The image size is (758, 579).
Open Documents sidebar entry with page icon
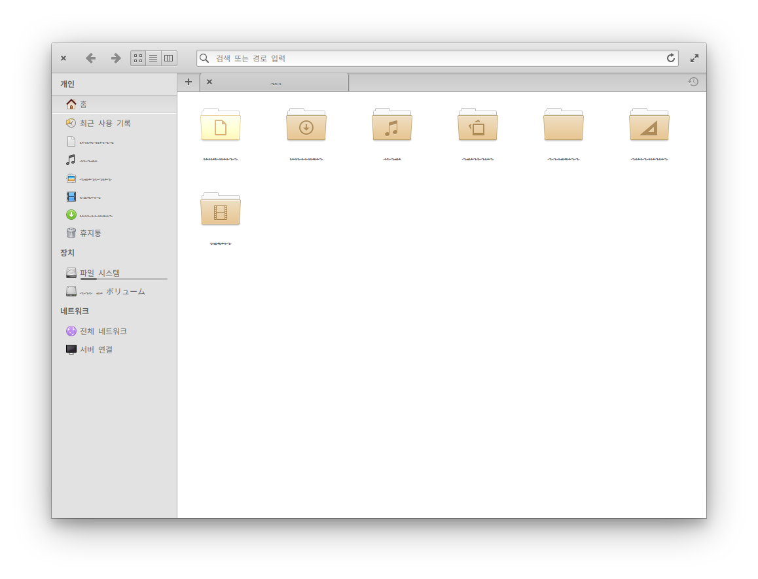tap(114, 141)
